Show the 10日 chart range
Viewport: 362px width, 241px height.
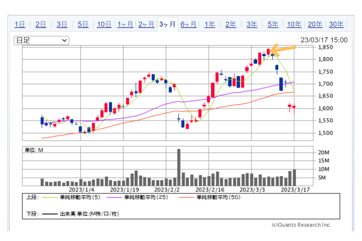(104, 24)
